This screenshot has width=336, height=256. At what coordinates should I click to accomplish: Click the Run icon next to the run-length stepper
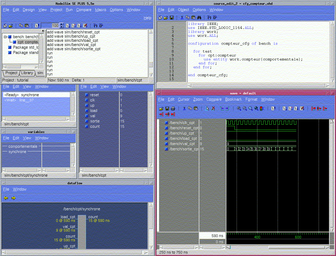coord(68,25)
